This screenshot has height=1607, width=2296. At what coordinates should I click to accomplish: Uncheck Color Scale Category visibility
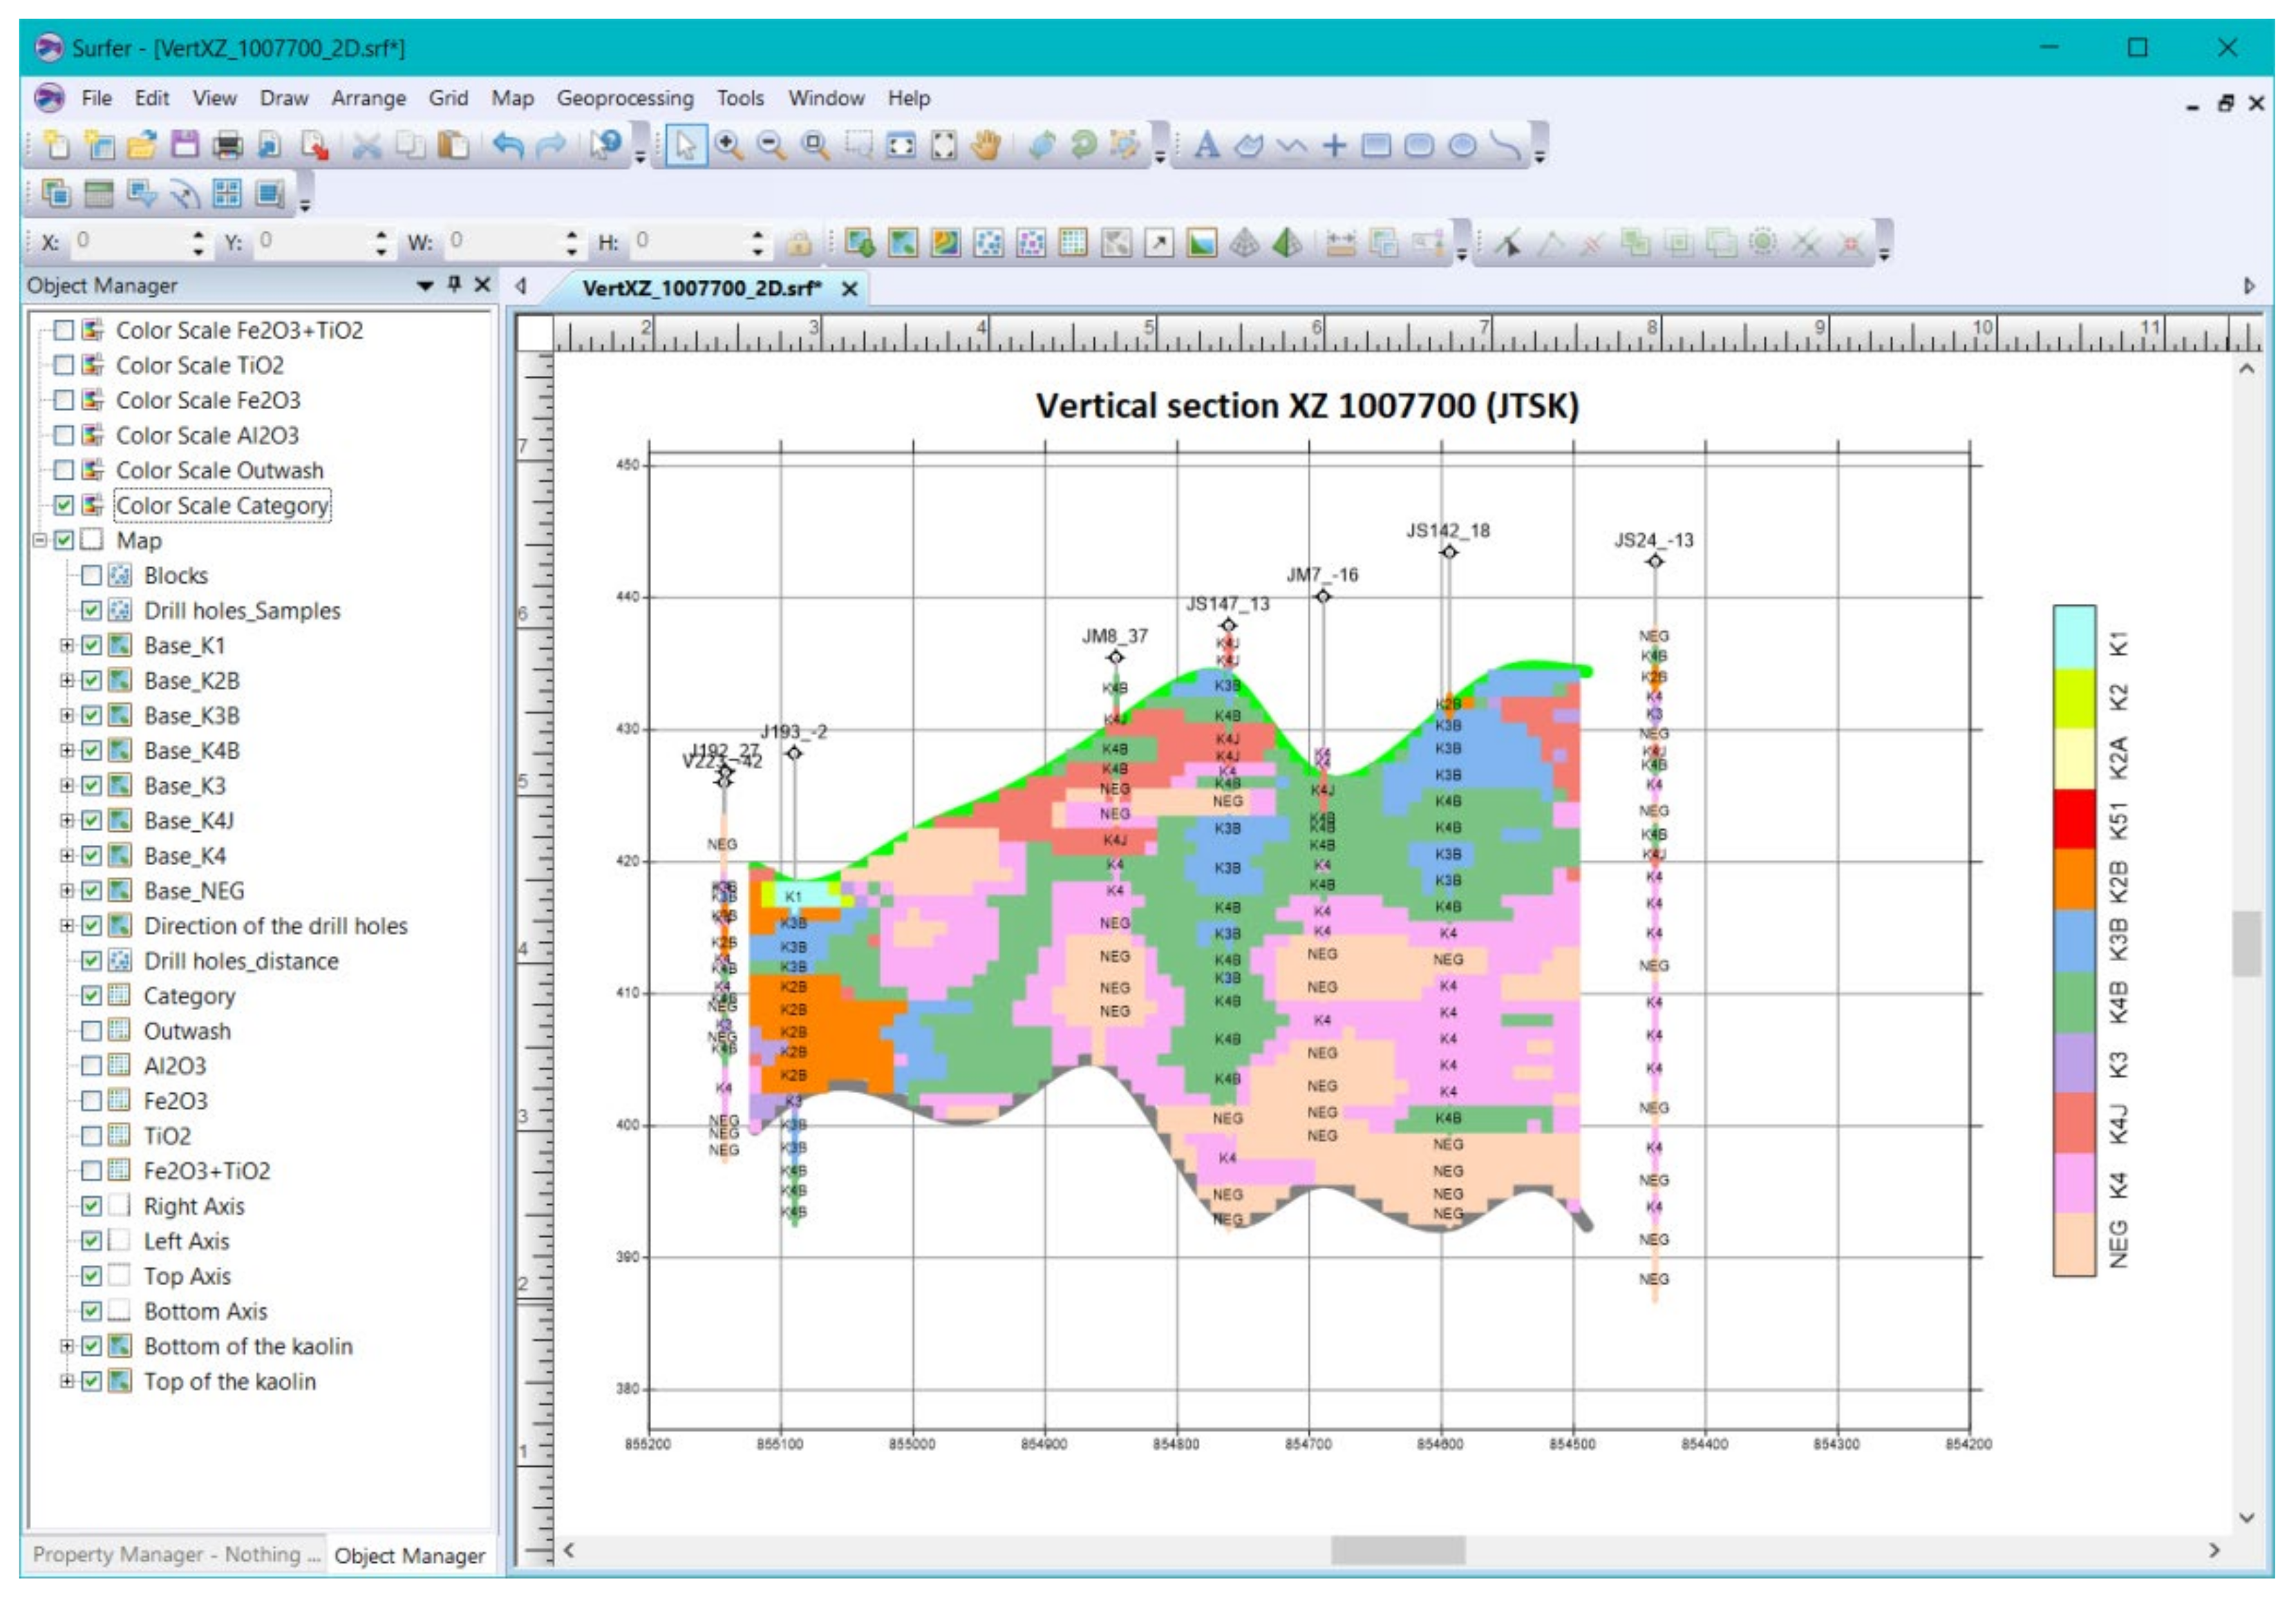point(64,506)
